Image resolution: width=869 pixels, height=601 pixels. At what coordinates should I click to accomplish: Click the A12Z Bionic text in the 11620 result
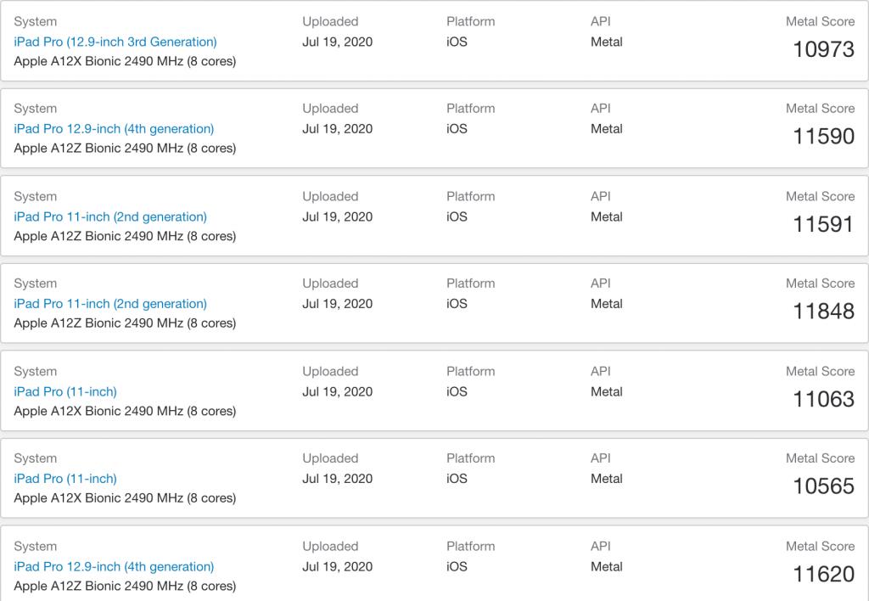[125, 586]
